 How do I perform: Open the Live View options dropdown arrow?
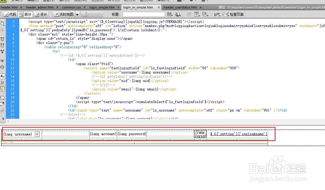click(77, 15)
